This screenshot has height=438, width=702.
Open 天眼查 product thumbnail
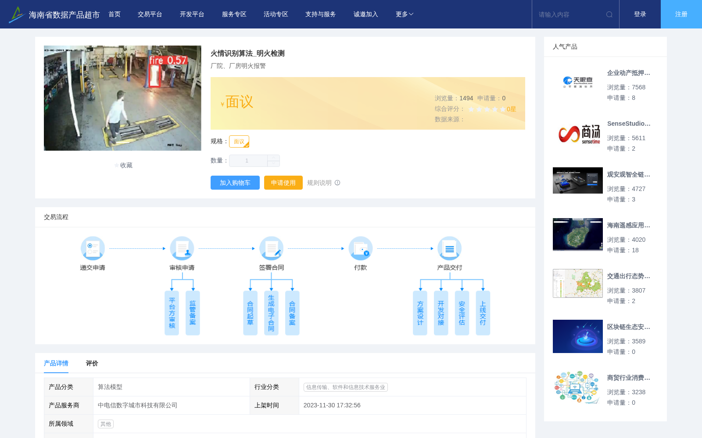coord(578,82)
